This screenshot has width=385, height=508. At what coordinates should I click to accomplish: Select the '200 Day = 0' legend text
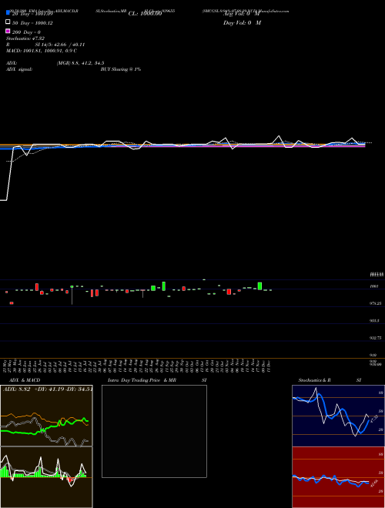click(x=26, y=32)
